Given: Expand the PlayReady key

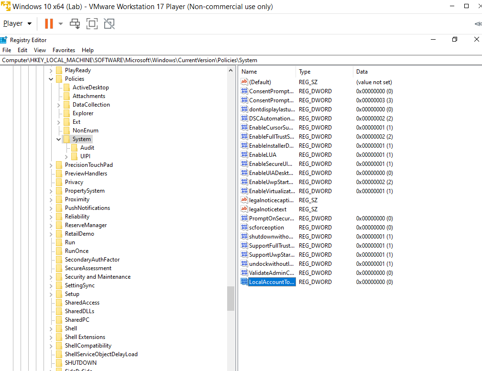Looking at the screenshot, I should [51, 70].
